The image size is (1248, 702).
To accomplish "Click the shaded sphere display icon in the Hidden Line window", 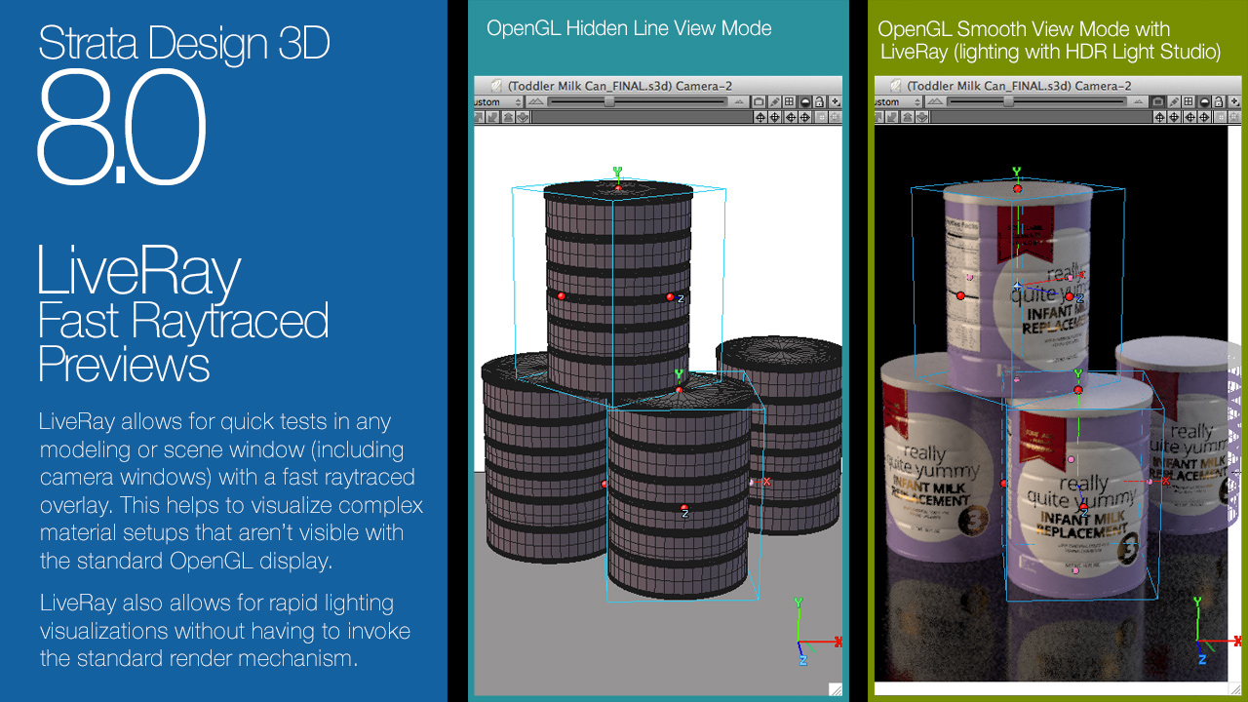I will tap(805, 102).
